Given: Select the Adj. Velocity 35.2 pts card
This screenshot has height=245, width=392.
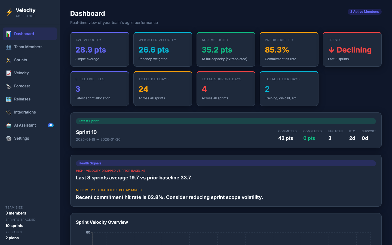Looking at the screenshot, I should coord(226,49).
